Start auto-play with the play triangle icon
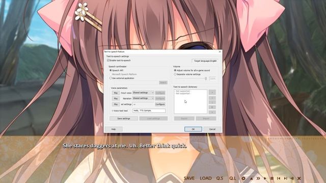This screenshot has height=183, width=326. tap(265, 178)
